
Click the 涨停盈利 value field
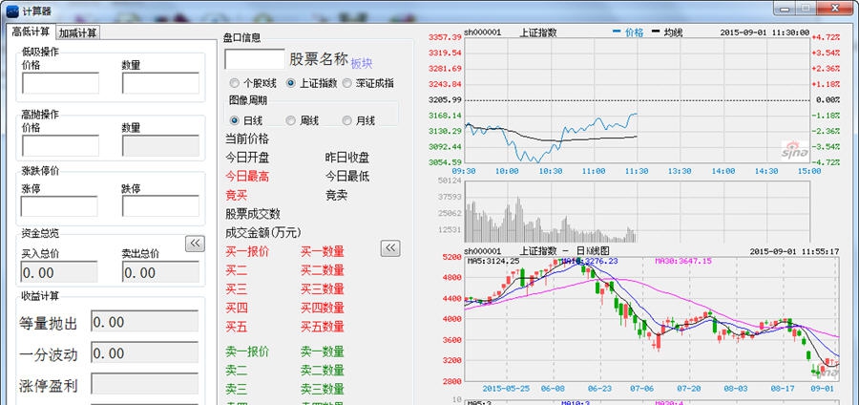coord(145,384)
